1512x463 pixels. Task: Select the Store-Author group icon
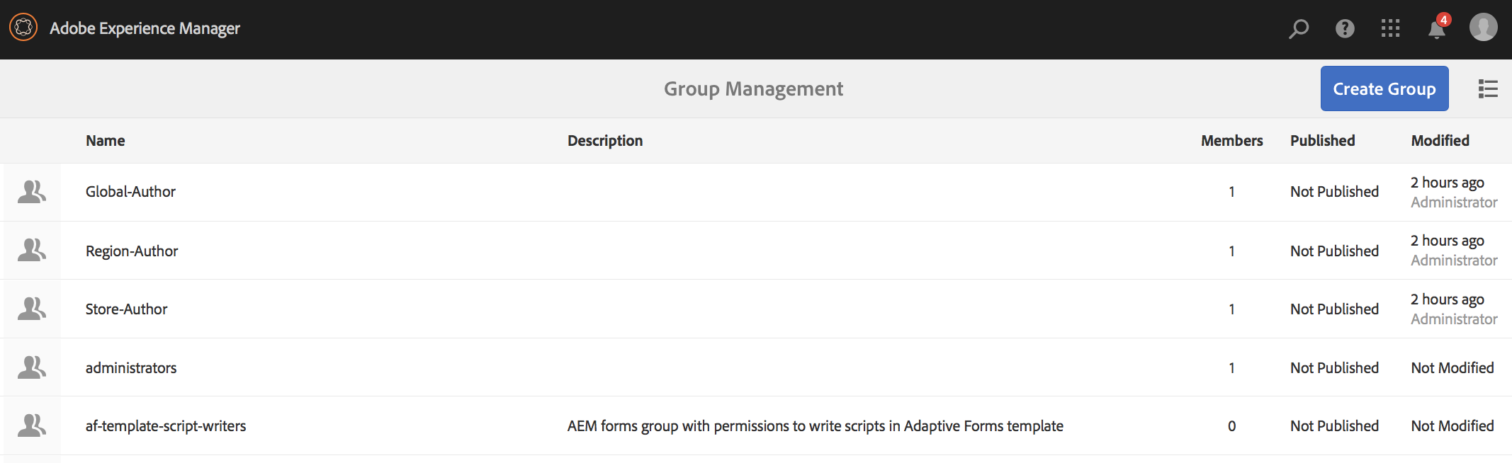(32, 309)
